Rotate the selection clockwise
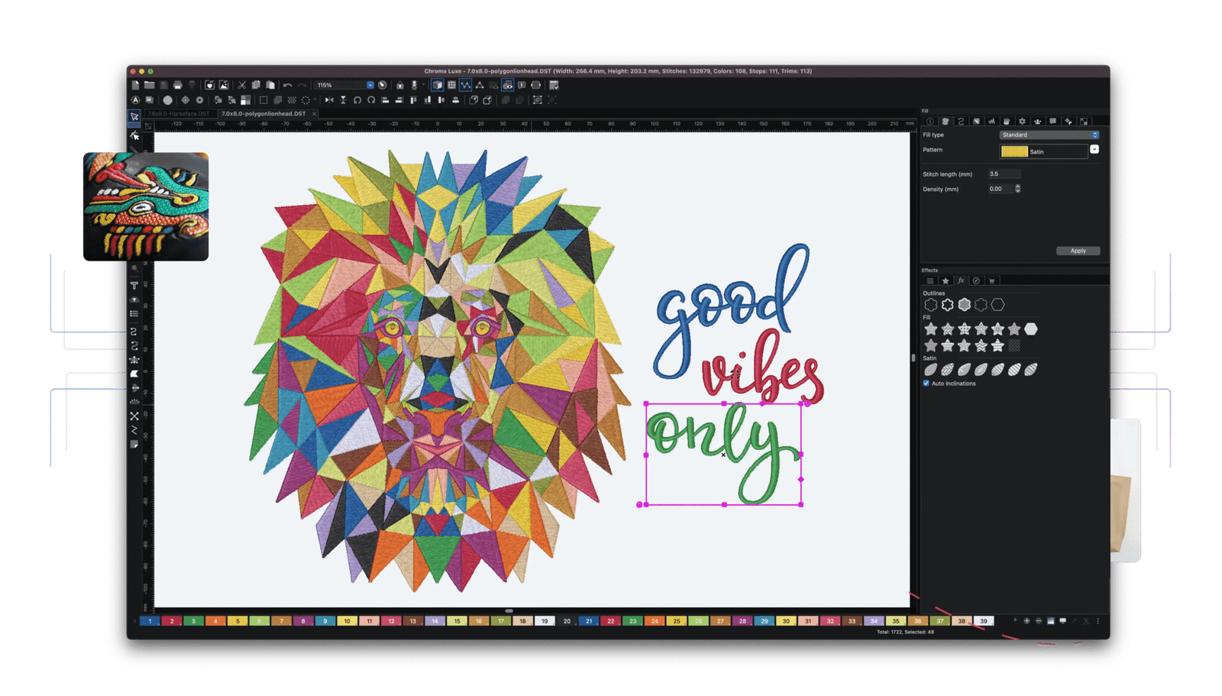Viewport: 1222px width, 696px height. [x=371, y=100]
